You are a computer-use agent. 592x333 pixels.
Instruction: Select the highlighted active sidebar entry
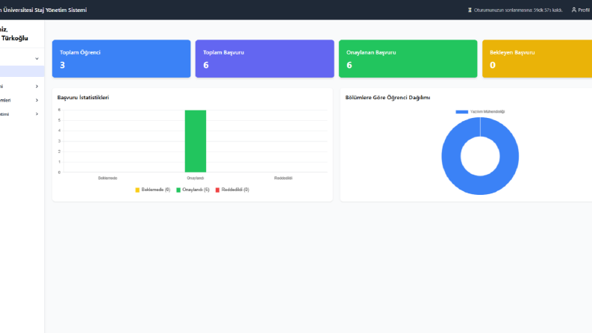point(22,72)
